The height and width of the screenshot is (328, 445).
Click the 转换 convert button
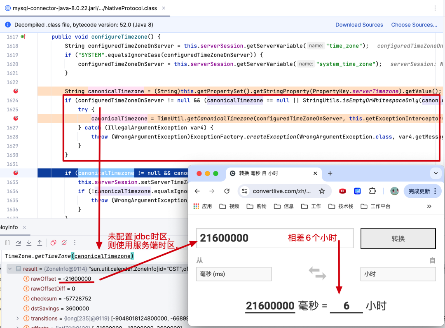click(398, 238)
